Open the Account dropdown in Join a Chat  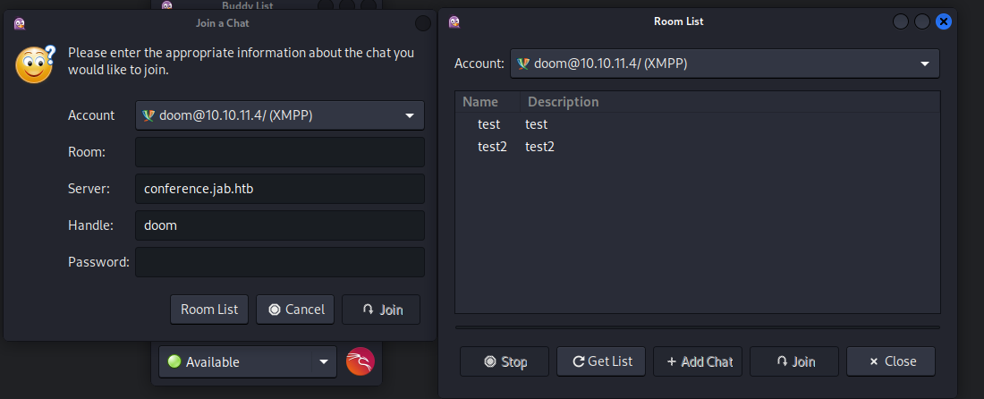click(409, 115)
